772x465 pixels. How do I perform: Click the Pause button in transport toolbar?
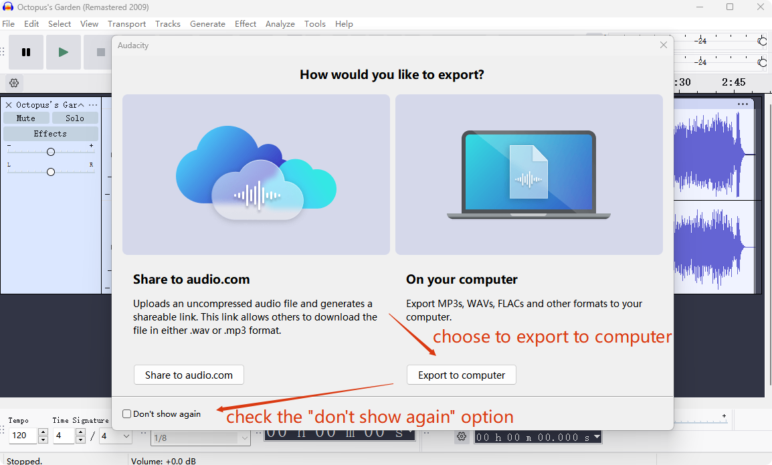[x=26, y=52]
